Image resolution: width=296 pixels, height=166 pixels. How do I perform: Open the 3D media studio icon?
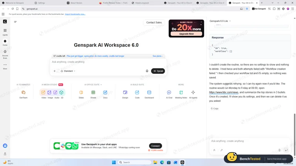tap(61, 93)
